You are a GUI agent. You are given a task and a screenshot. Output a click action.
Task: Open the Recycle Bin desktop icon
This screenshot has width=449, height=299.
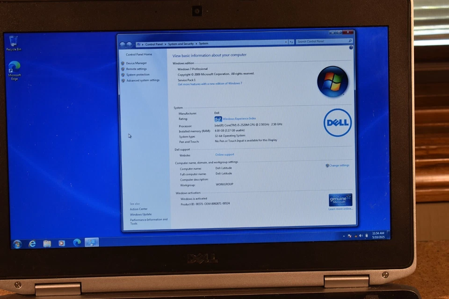pos(13,42)
